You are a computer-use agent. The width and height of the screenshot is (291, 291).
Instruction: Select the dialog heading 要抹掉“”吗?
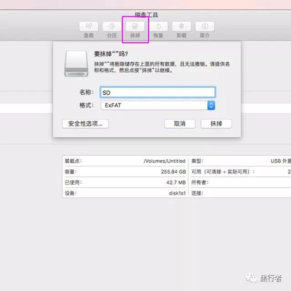click(x=111, y=54)
